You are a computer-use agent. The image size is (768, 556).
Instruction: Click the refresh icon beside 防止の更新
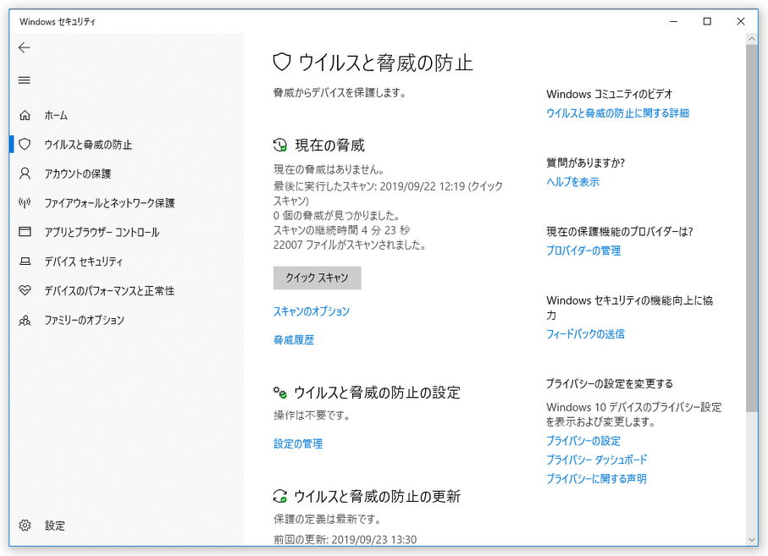pos(279,496)
